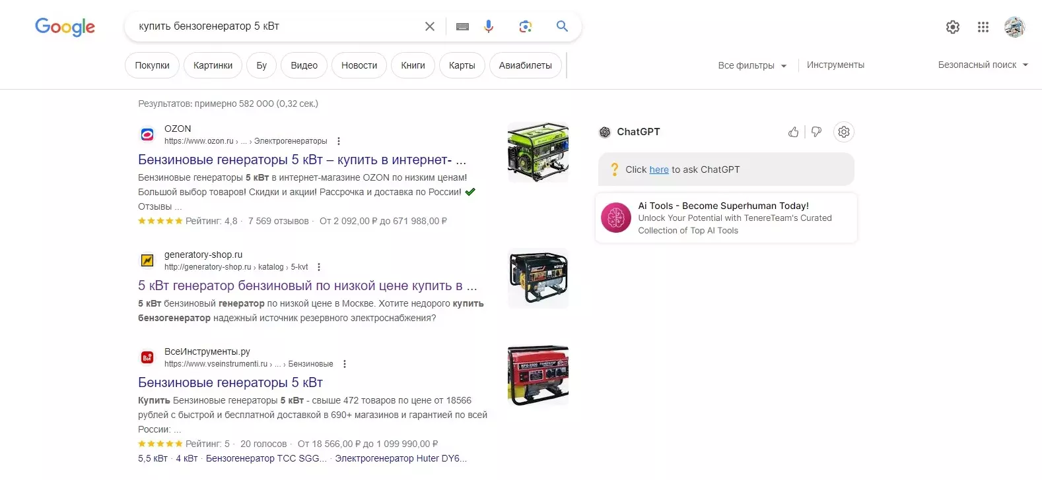Image resolution: width=1042 pixels, height=480 pixels.
Task: Open the Google account avatar
Action: pos(1014,27)
